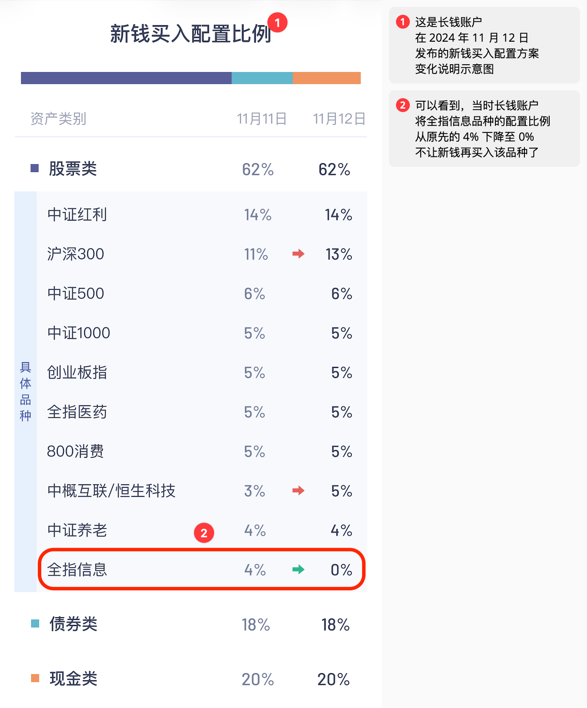
Task: Click the orange cash segment of allocation bar
Action: tap(327, 78)
